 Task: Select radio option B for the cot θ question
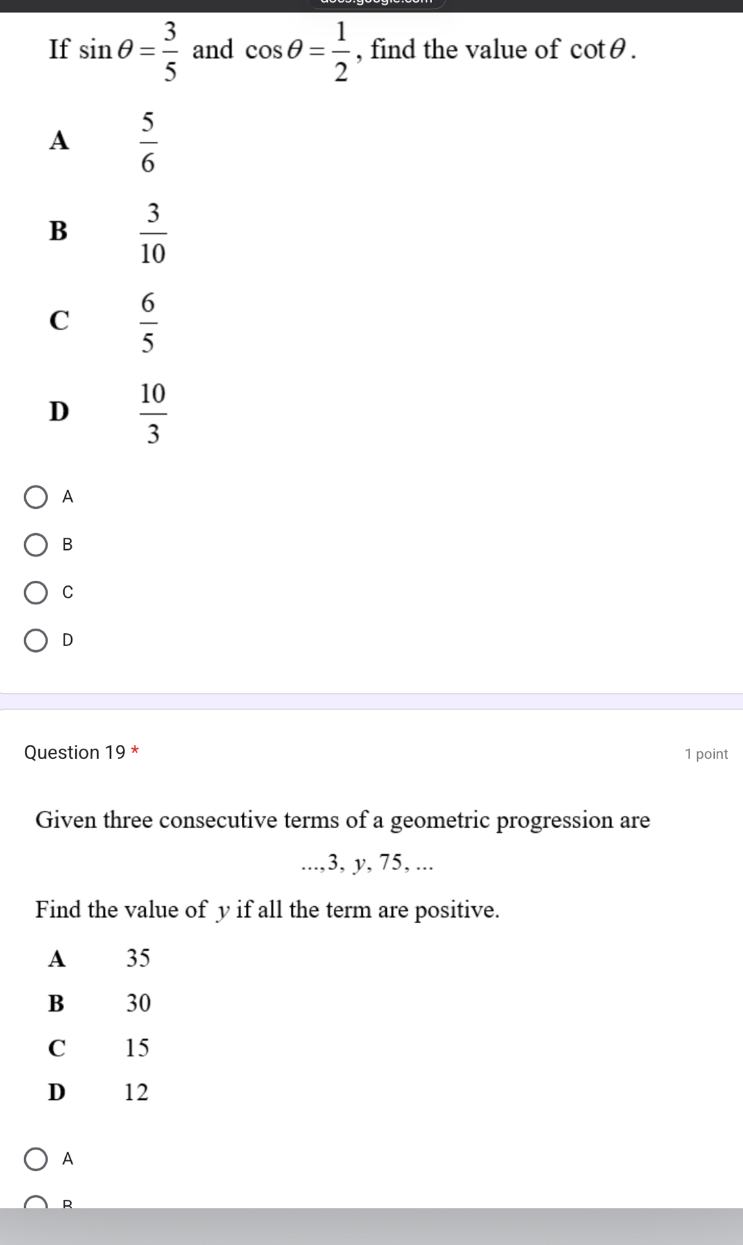tap(37, 545)
